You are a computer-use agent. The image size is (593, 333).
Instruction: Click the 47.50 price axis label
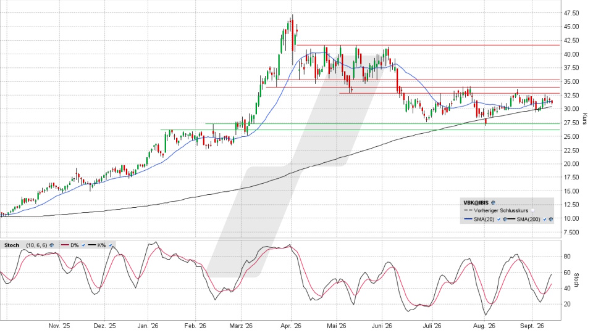pos(571,13)
